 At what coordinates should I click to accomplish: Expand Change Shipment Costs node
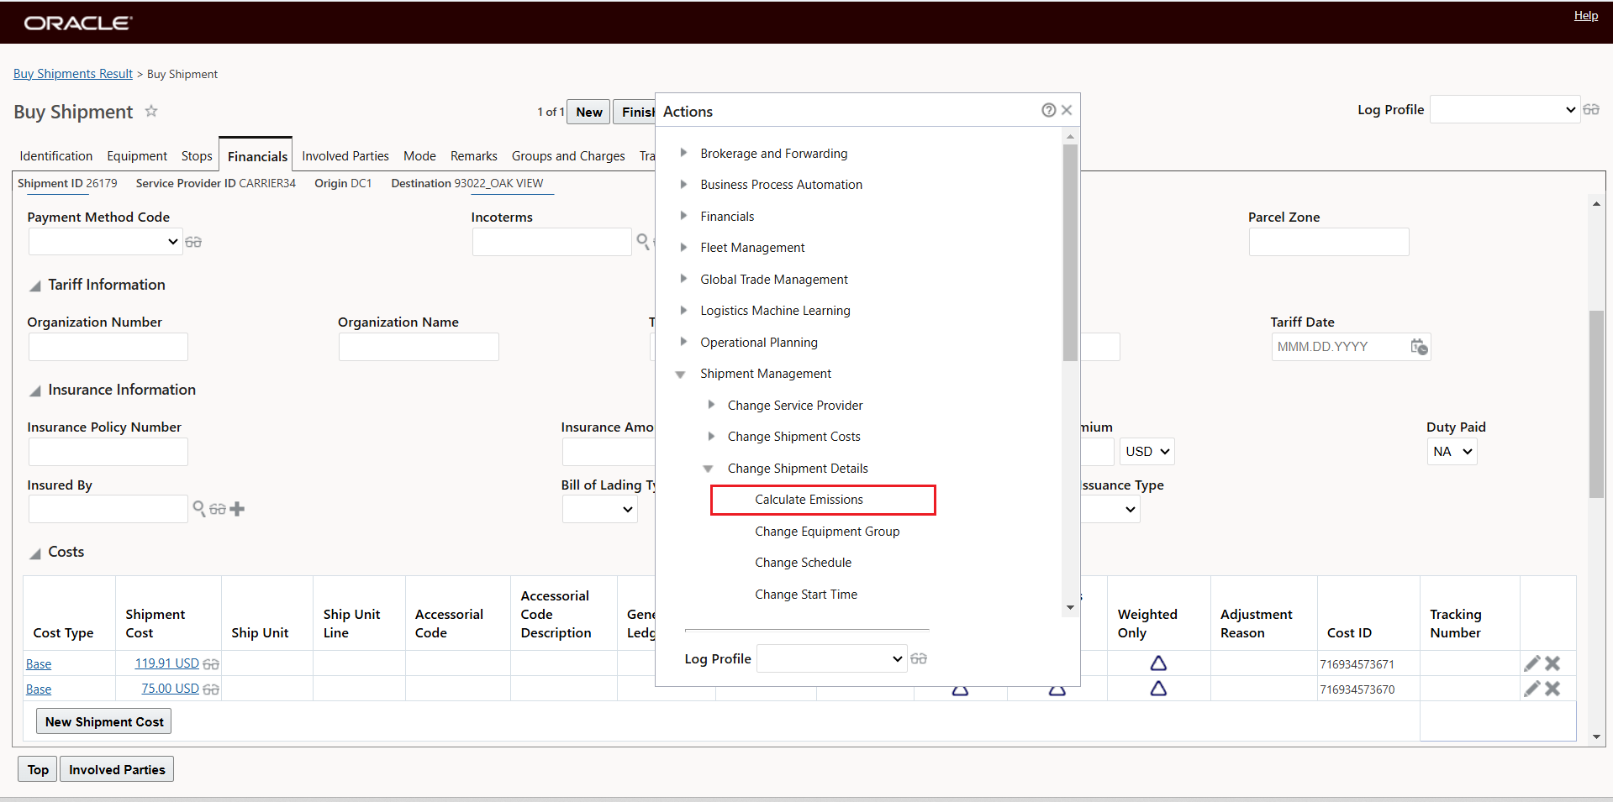click(711, 436)
